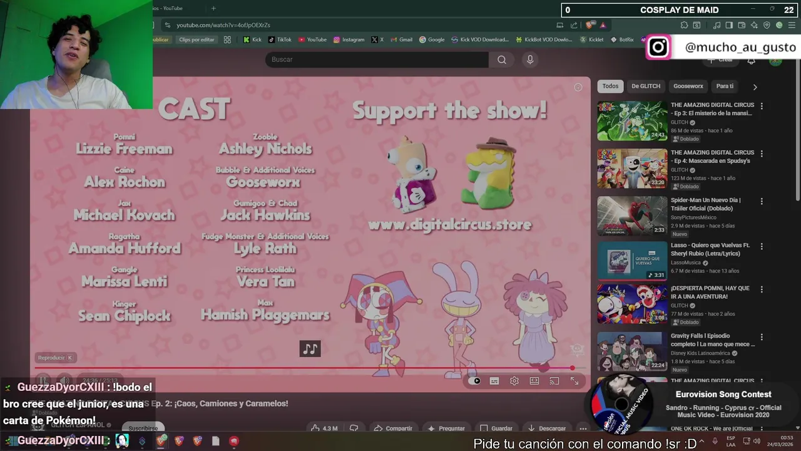The width and height of the screenshot is (801, 451).
Task: Open the TikTok bookmark
Action: click(280, 39)
